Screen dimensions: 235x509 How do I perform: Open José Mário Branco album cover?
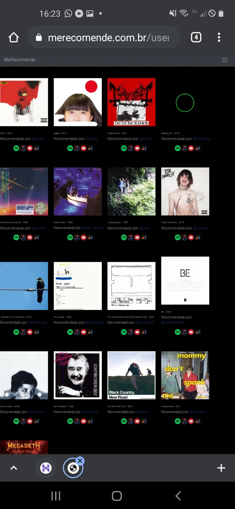(x=78, y=375)
